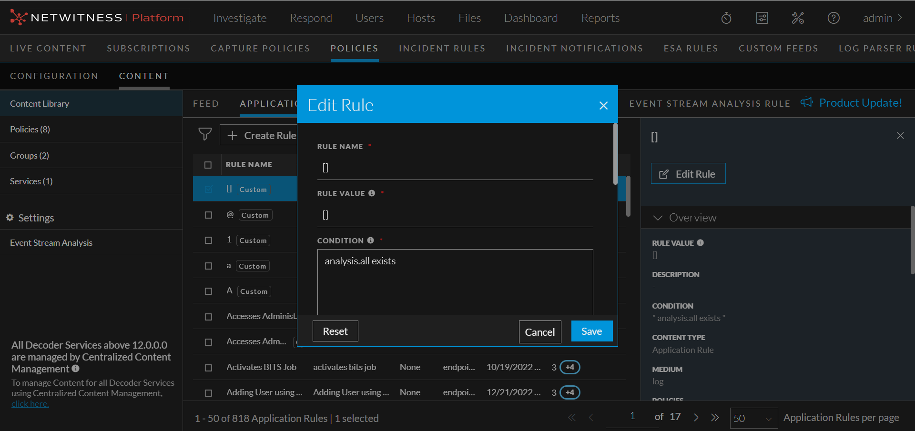
Task: Check the Activates BITS Job row checkbox
Action: [208, 368]
